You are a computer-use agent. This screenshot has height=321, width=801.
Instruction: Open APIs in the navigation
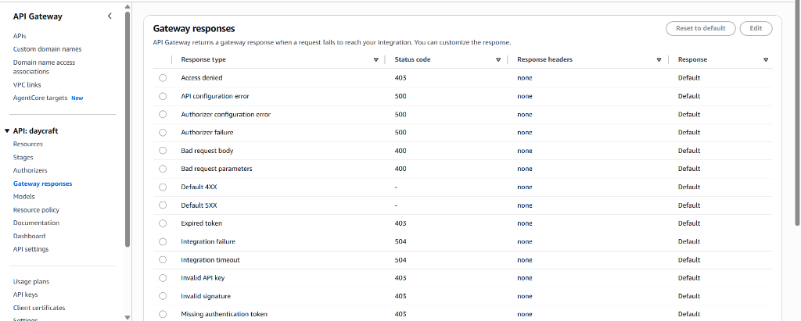20,36
